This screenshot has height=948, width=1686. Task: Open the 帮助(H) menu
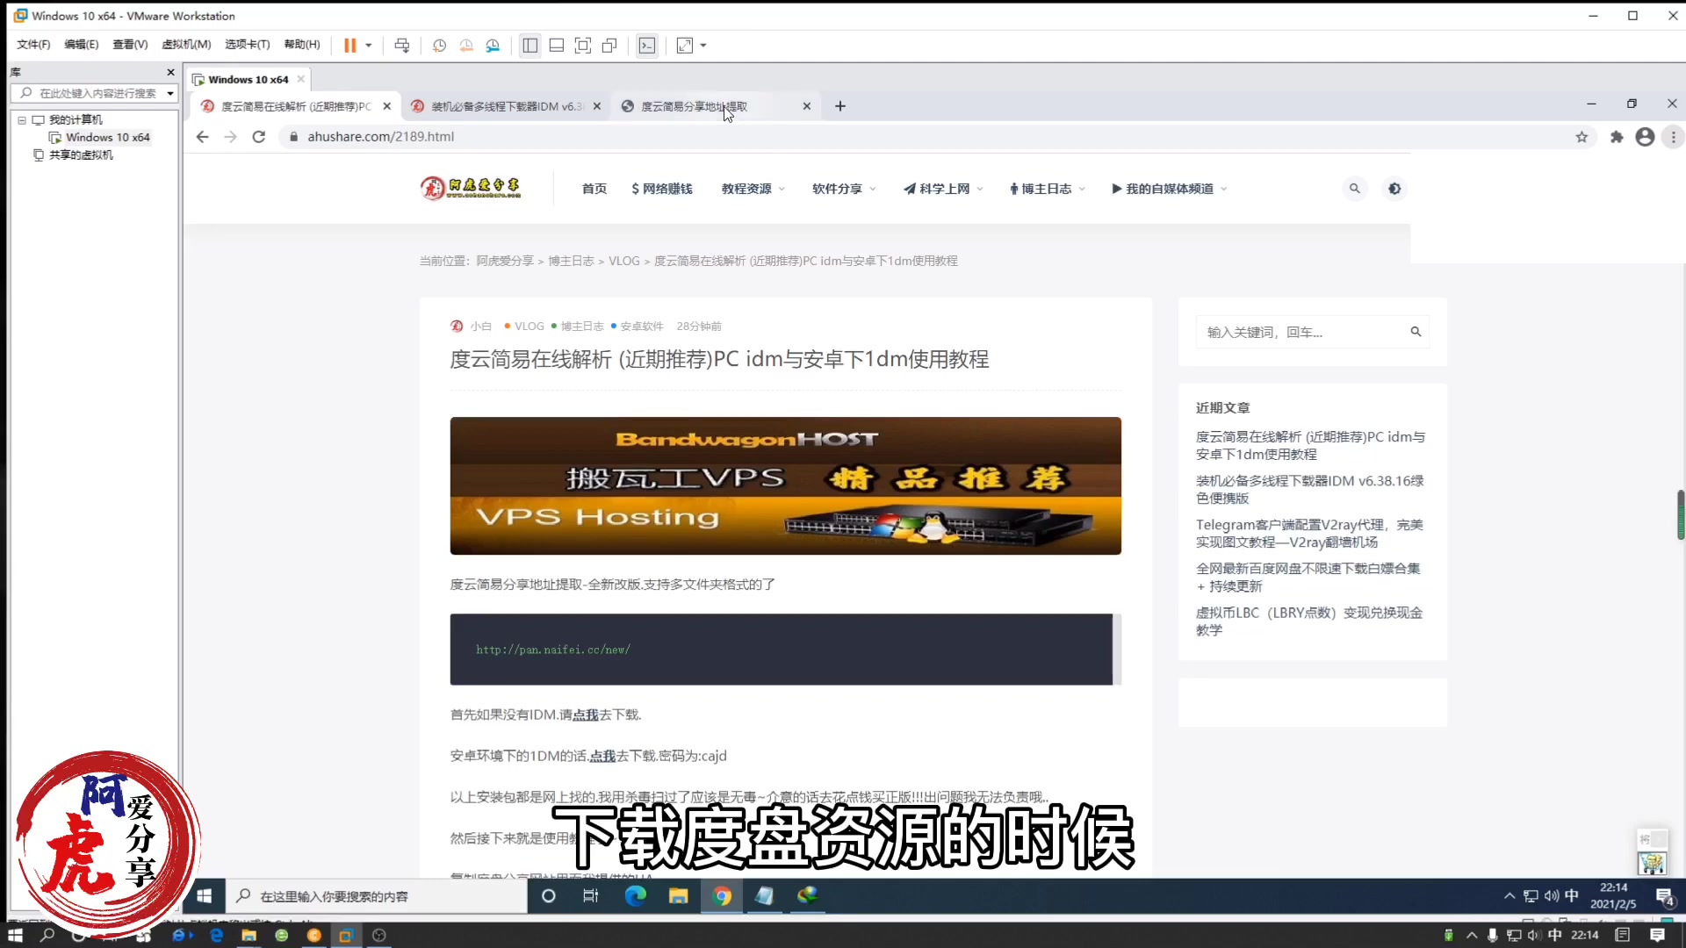point(302,44)
